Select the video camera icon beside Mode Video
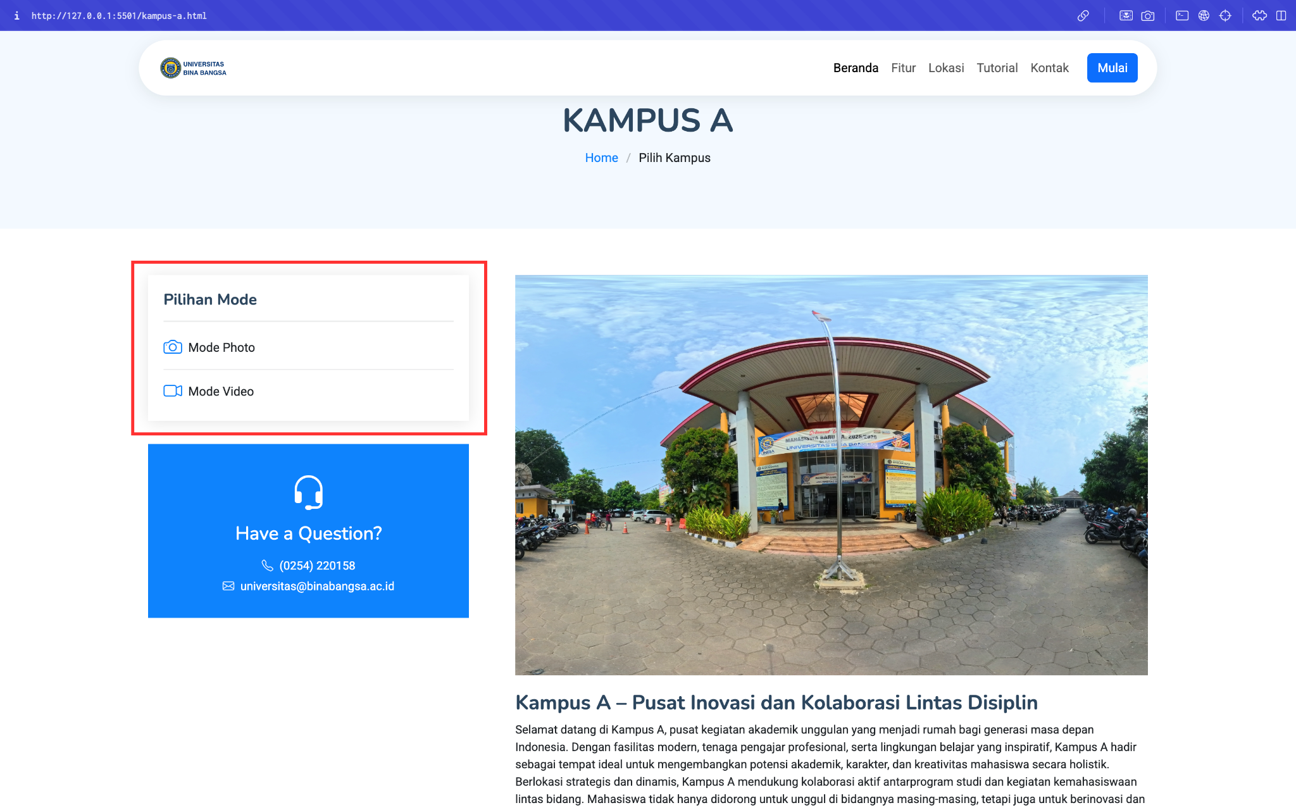The image size is (1296, 810). 172,391
